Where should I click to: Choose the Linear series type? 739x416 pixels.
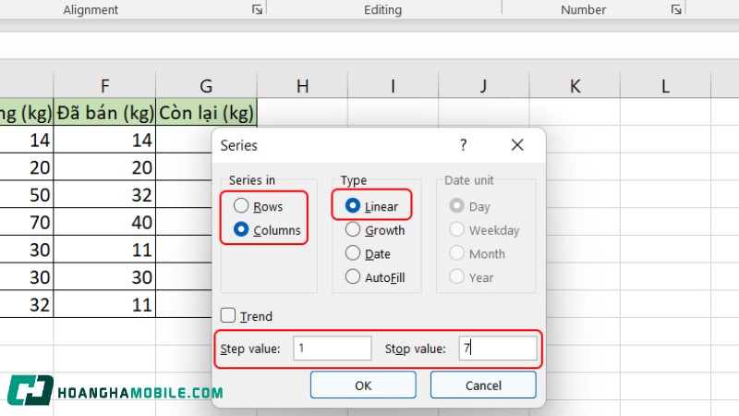coord(353,205)
